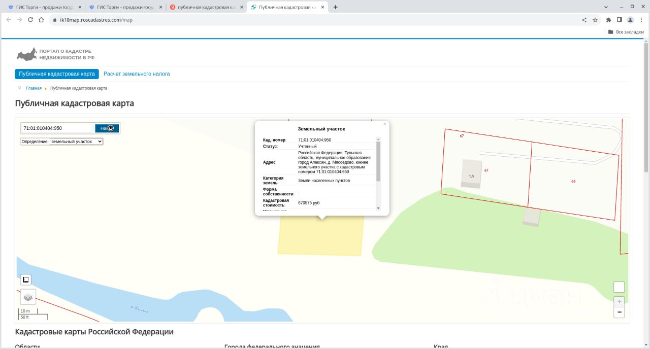Click the building labeled 1A on the map

point(471,174)
